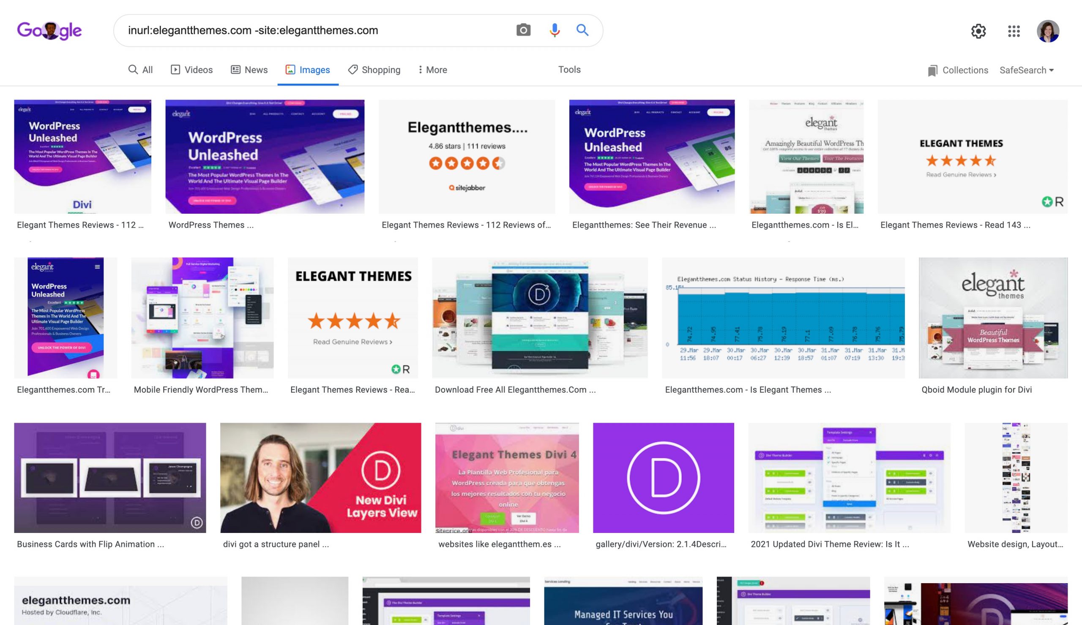This screenshot has height=625, width=1082.
Task: Click the search by image camera icon
Action: point(523,30)
